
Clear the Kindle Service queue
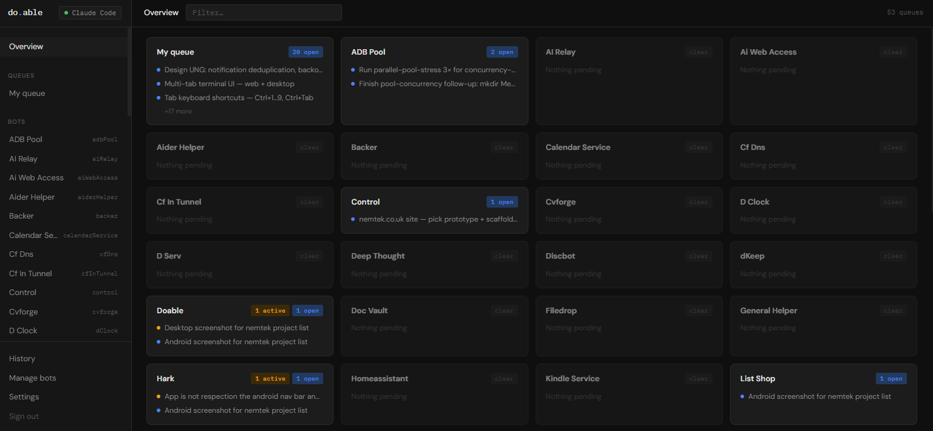pos(698,378)
